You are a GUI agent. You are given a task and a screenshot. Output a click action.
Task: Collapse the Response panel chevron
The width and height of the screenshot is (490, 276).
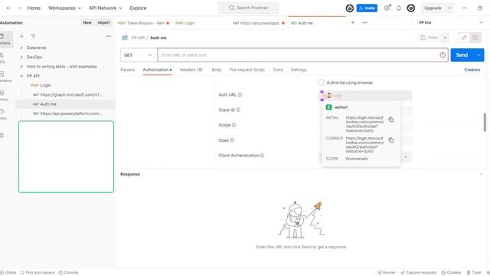click(481, 174)
